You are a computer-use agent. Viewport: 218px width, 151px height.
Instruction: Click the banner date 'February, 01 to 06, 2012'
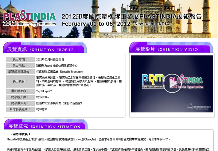coord(96,24)
